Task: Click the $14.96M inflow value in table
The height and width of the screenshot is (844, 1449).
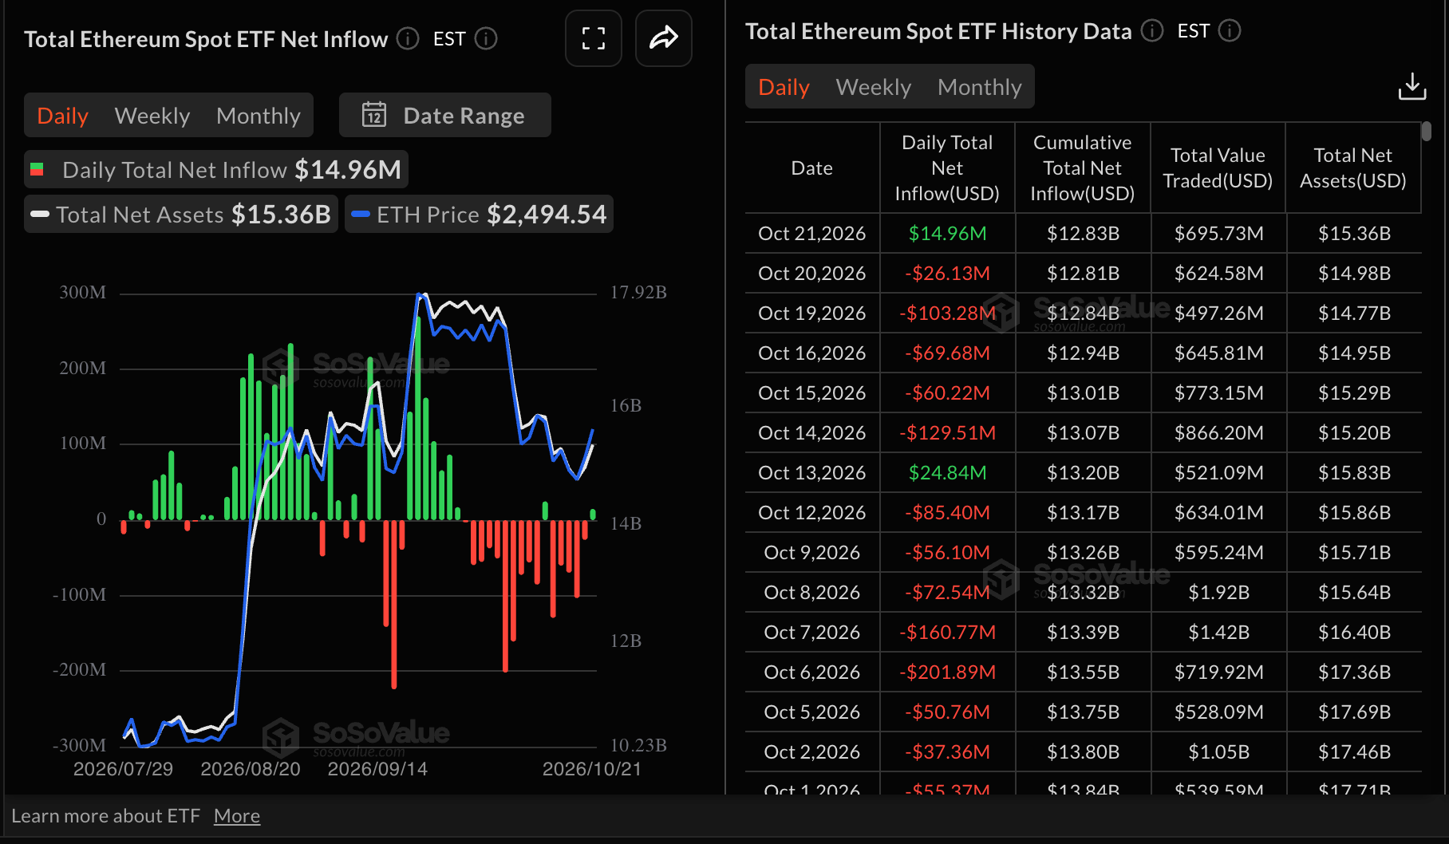Action: point(947,233)
